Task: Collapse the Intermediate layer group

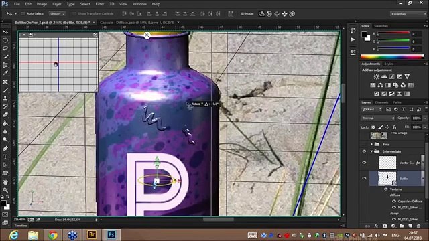Action: point(371,151)
